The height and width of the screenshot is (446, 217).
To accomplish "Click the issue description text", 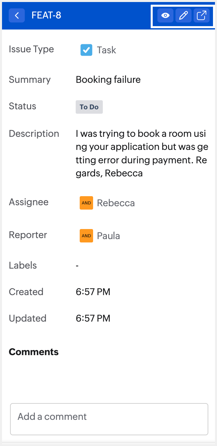I will [141, 154].
